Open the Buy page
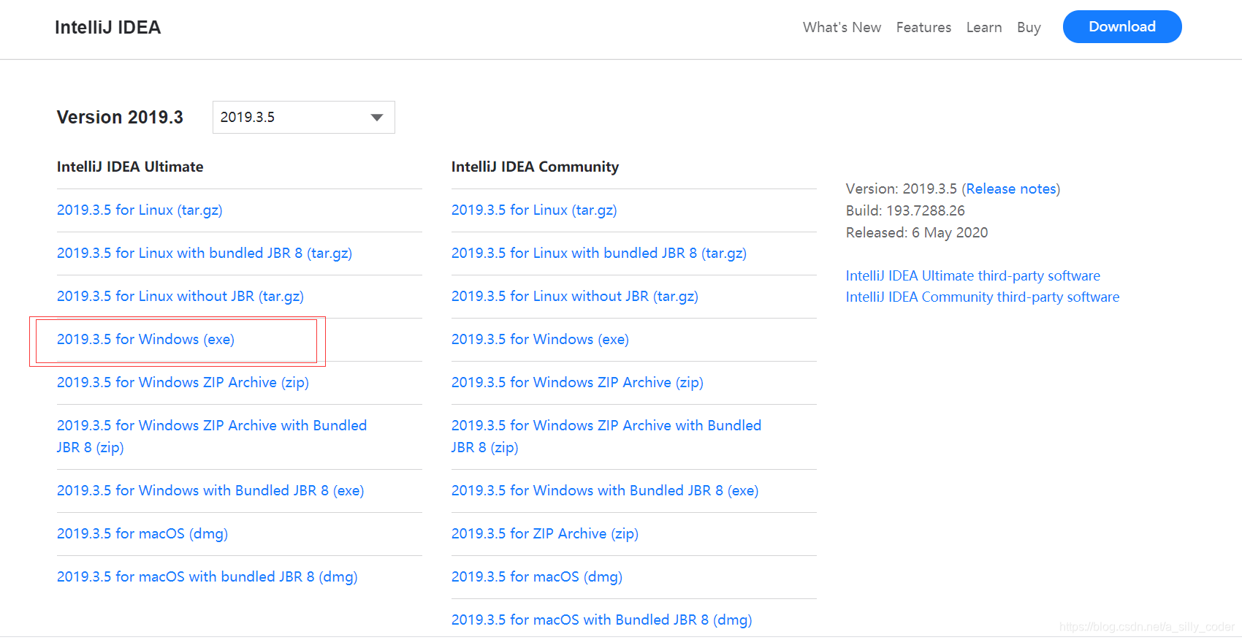Screen dimensions: 1242x640 tap(1029, 27)
